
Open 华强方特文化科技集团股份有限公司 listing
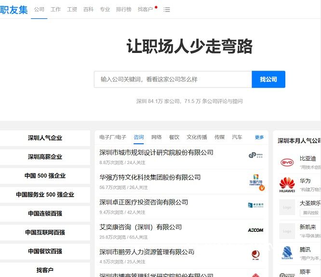tap(150, 177)
